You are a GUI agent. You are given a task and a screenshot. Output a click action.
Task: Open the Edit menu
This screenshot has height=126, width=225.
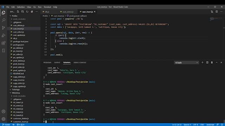(13, 7)
